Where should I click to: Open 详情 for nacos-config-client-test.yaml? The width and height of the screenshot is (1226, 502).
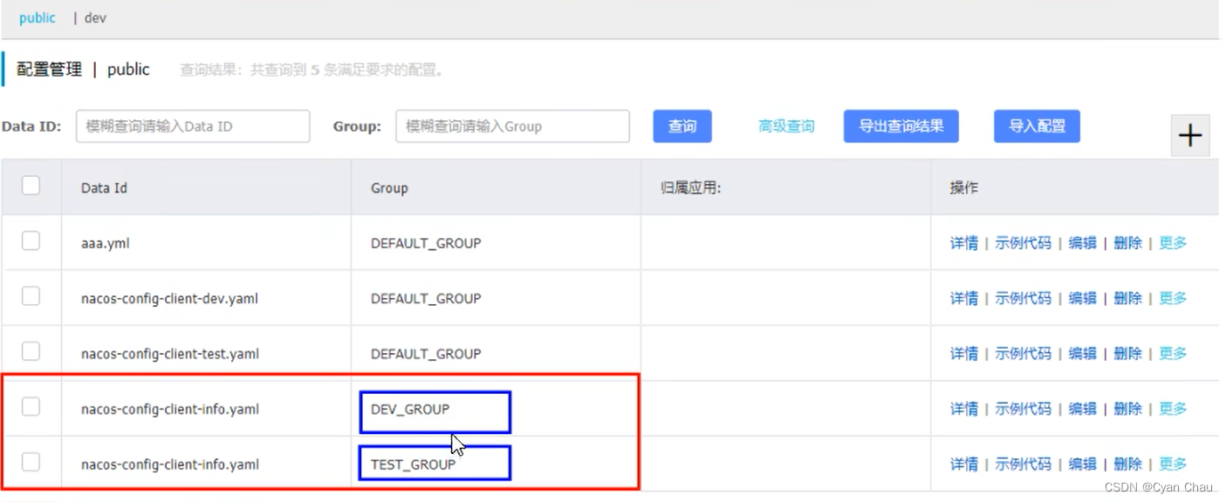pyautogui.click(x=964, y=354)
